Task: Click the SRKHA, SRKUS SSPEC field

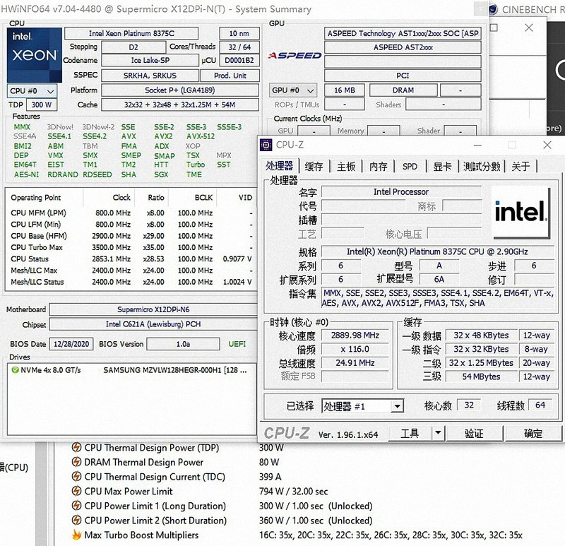Action: point(150,76)
